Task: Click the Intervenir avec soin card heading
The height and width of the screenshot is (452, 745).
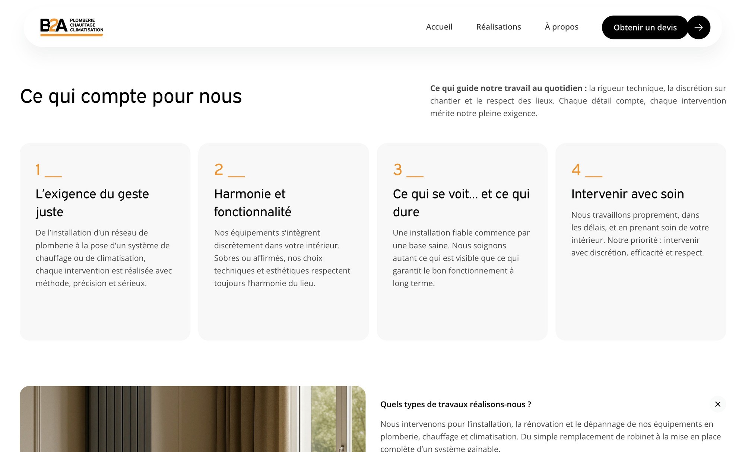Action: pyautogui.click(x=627, y=194)
